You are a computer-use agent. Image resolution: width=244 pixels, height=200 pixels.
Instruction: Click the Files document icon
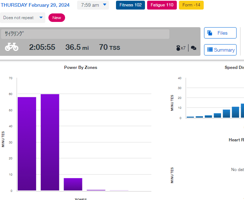pos(210,33)
